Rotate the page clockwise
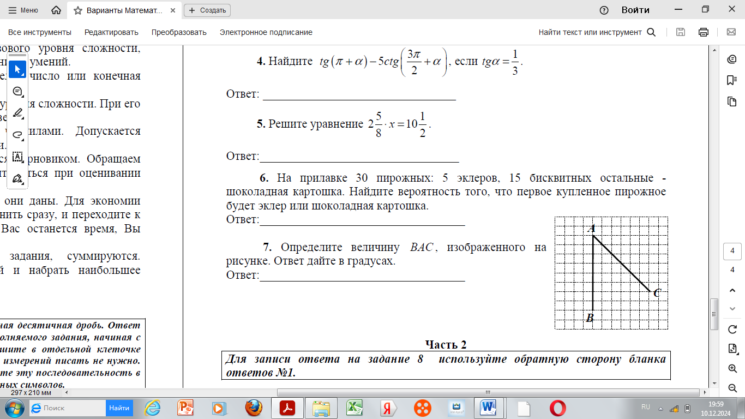 click(732, 330)
